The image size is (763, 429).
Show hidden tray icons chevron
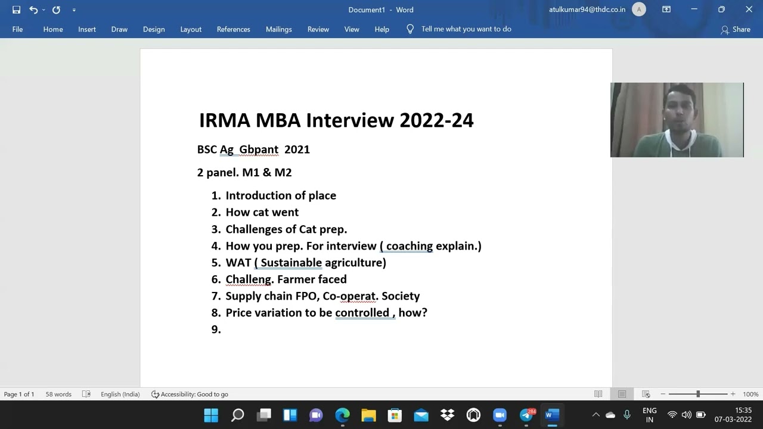pyautogui.click(x=595, y=415)
